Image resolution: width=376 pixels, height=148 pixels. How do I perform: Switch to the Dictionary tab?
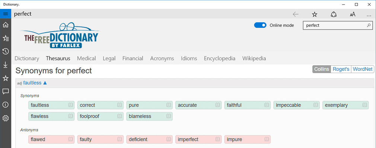tap(27, 58)
